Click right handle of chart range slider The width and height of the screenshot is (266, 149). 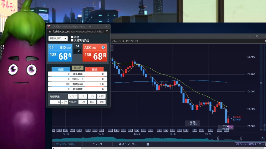click(x=241, y=138)
